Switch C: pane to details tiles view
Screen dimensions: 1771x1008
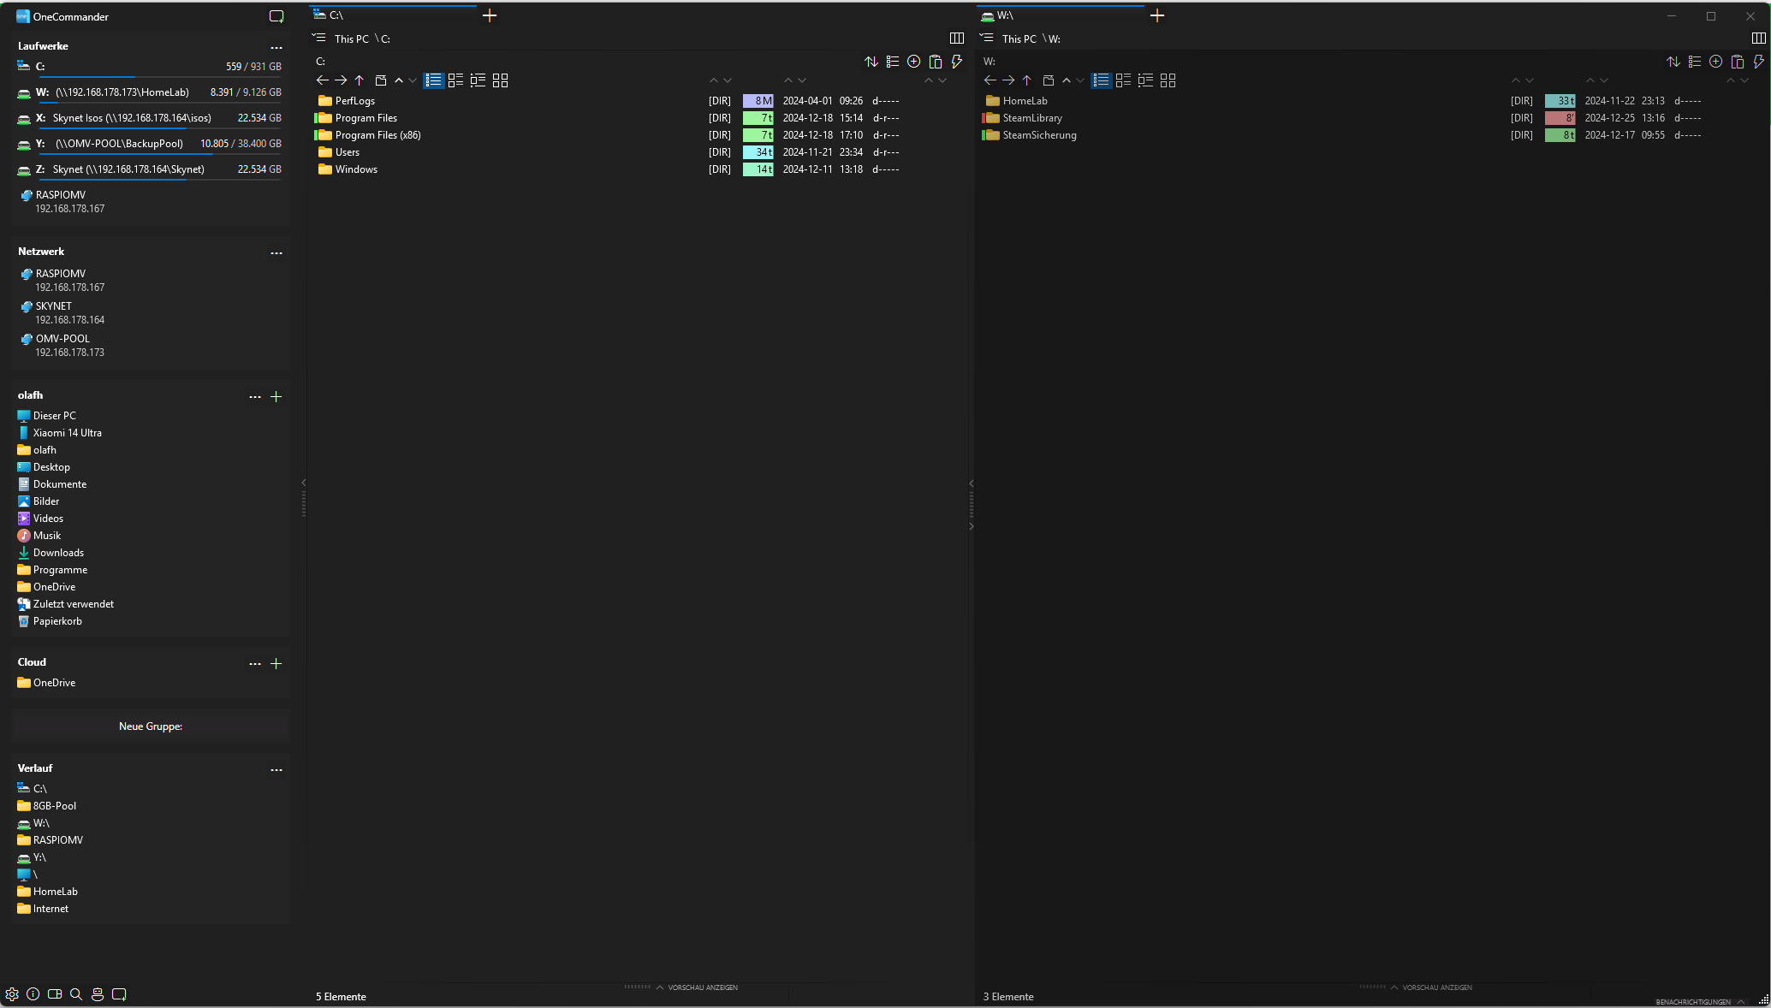(x=456, y=80)
